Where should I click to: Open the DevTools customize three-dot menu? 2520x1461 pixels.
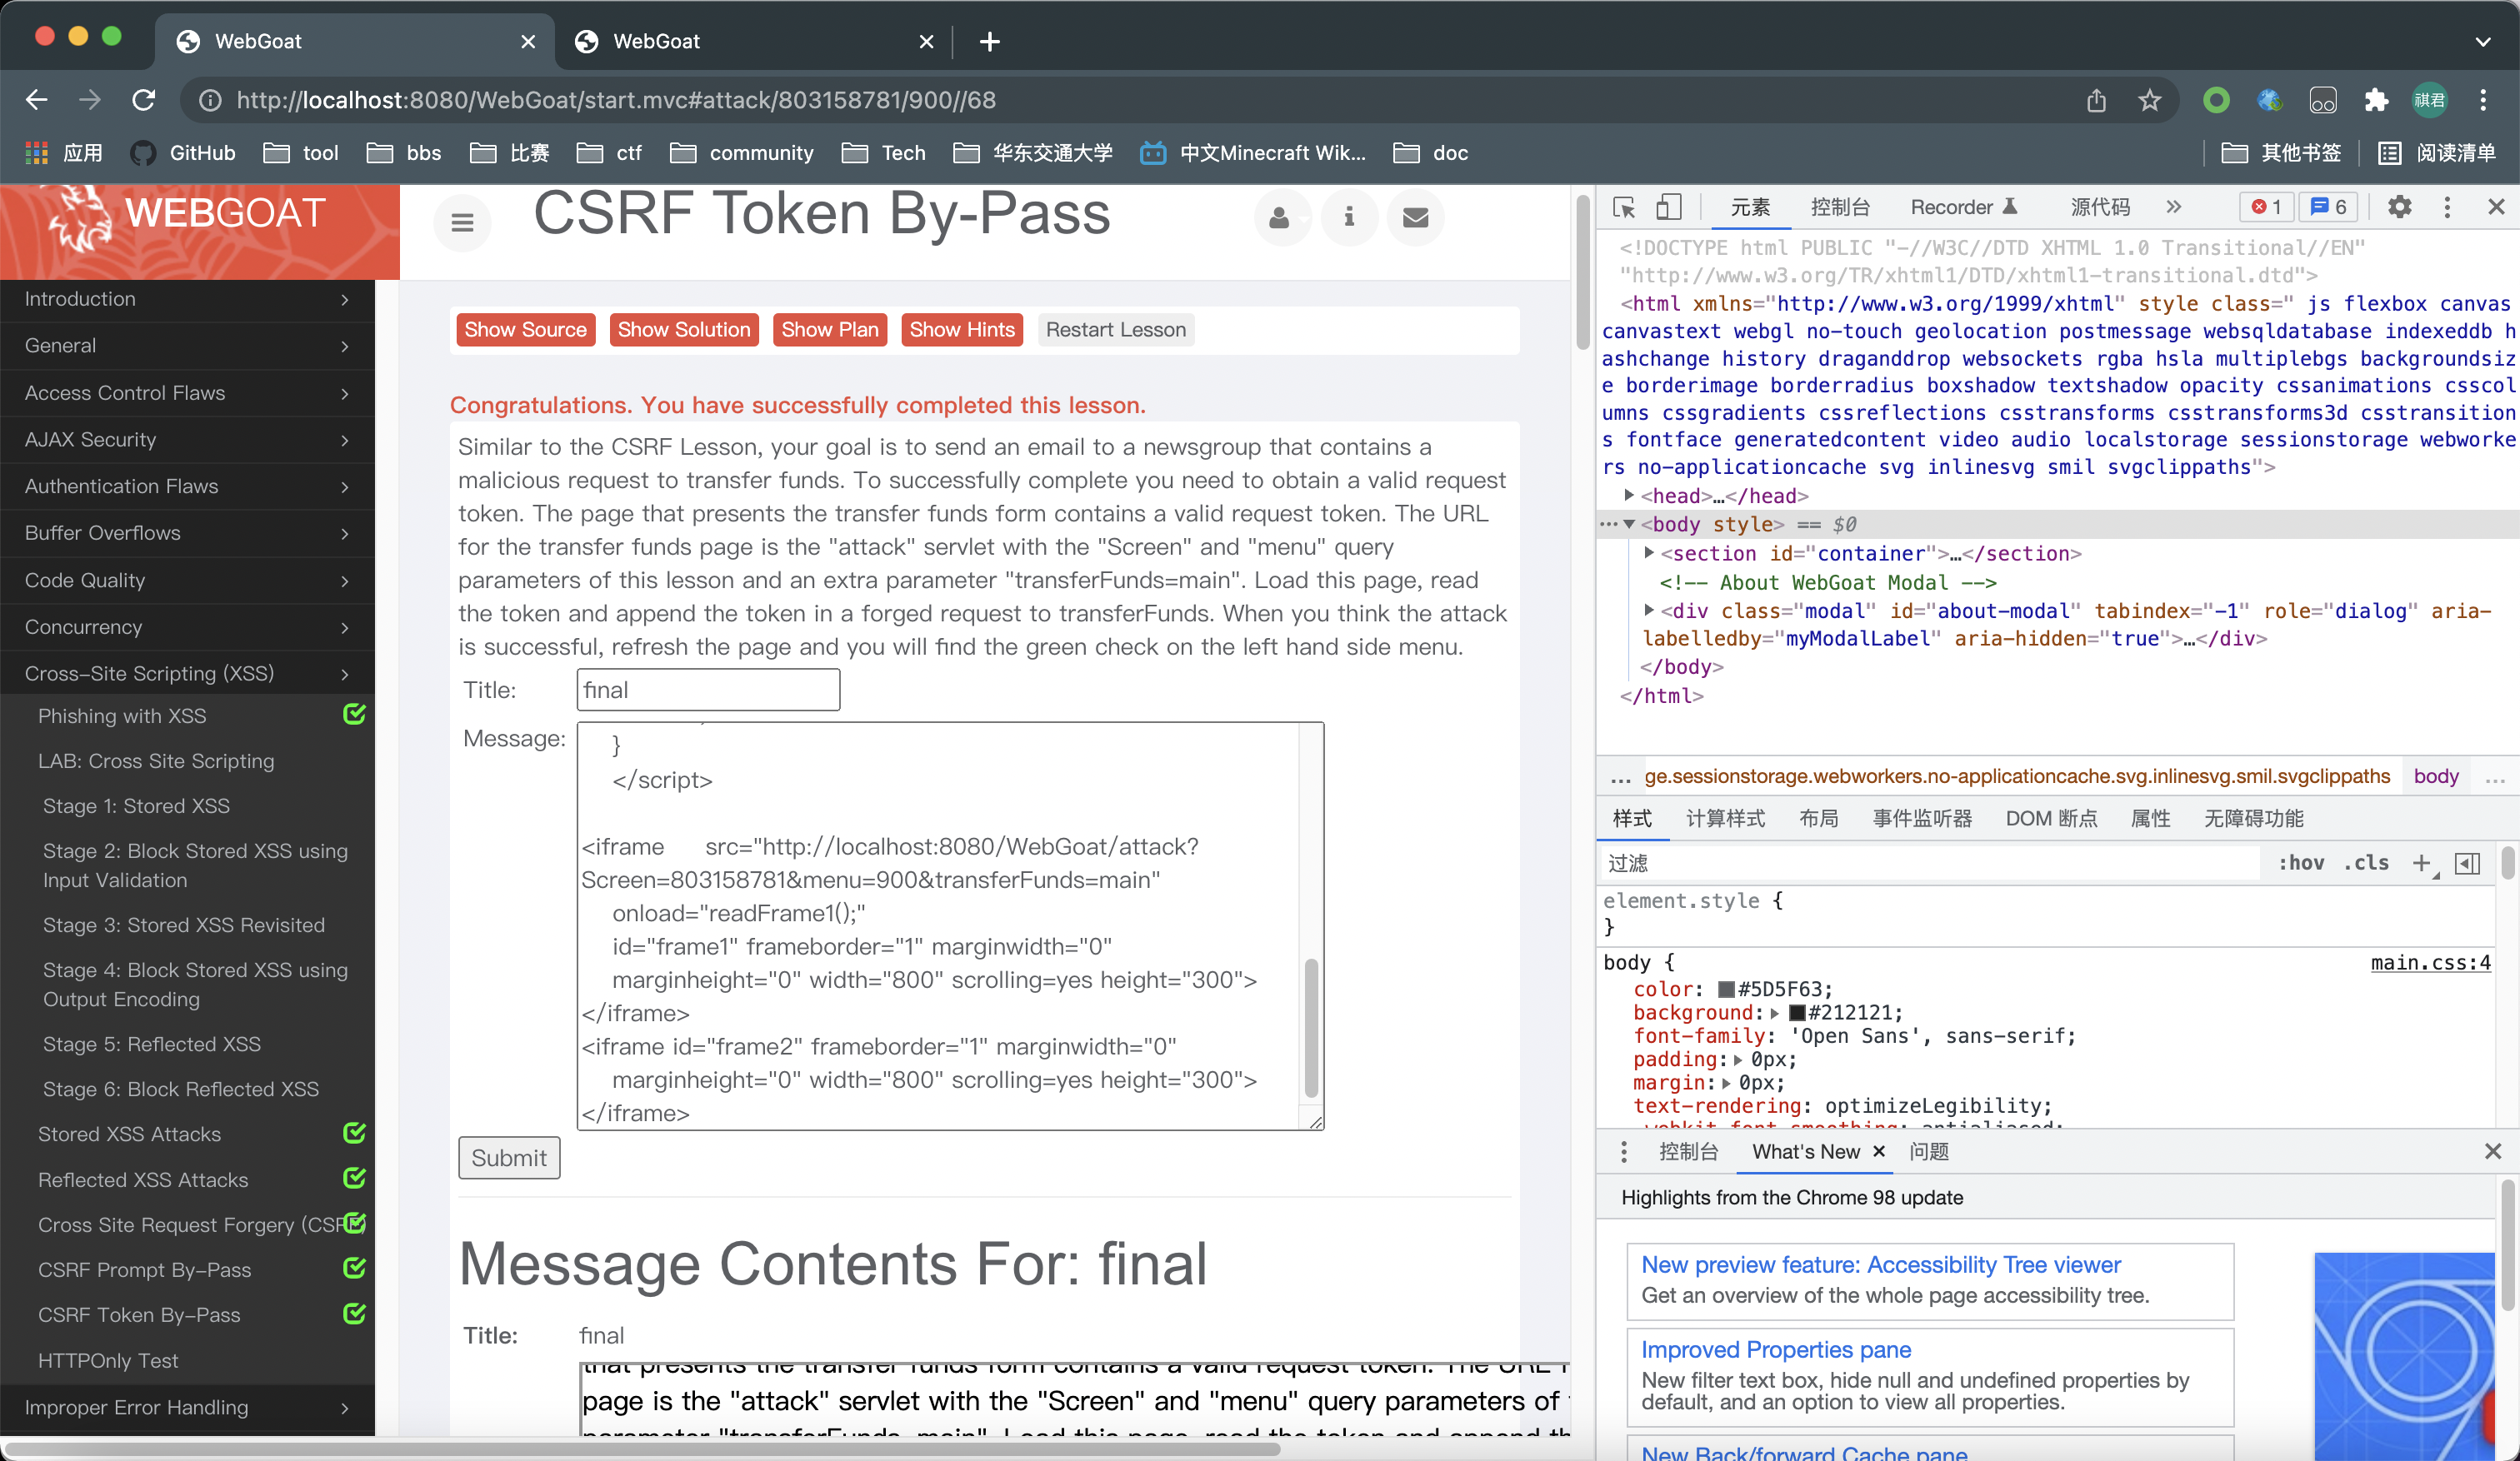click(2447, 207)
